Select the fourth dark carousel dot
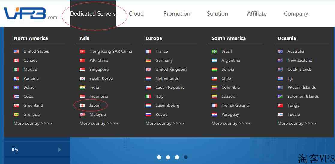 click(186, 157)
